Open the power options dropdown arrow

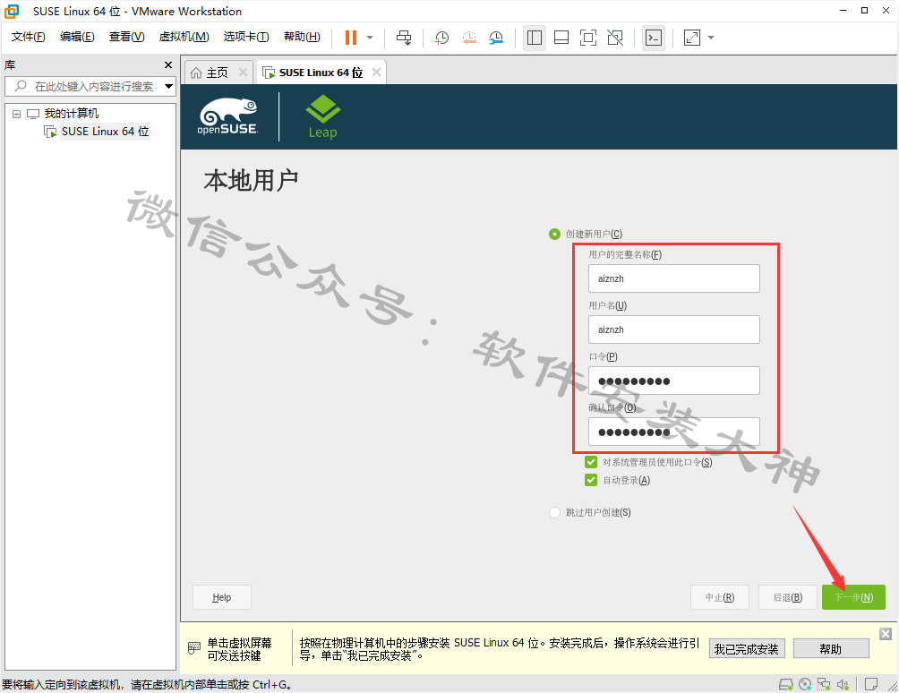[x=370, y=38]
